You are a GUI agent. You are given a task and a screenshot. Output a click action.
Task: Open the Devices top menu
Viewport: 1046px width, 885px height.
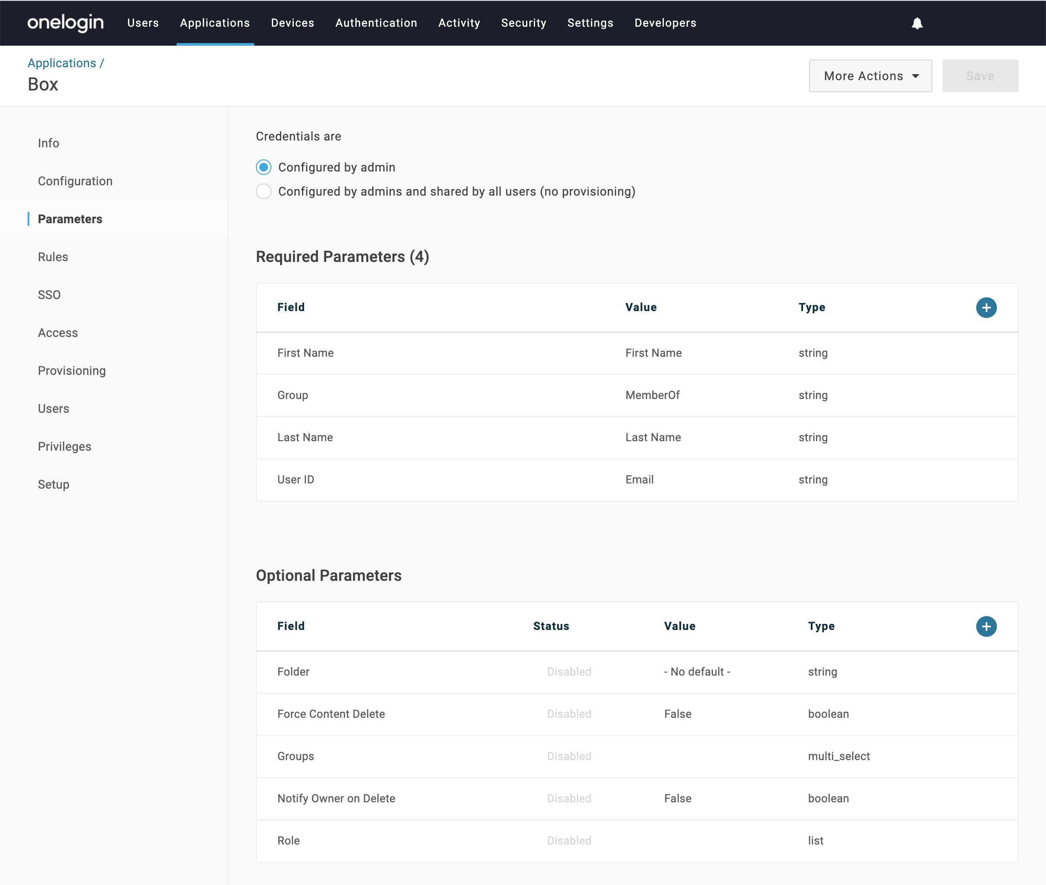click(x=293, y=23)
